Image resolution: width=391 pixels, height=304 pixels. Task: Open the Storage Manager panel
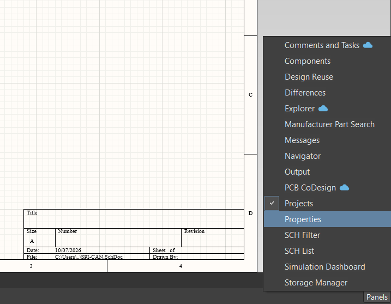[x=327, y=283]
